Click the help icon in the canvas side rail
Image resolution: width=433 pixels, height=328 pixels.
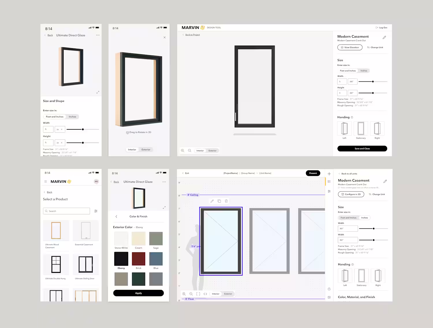329,289
